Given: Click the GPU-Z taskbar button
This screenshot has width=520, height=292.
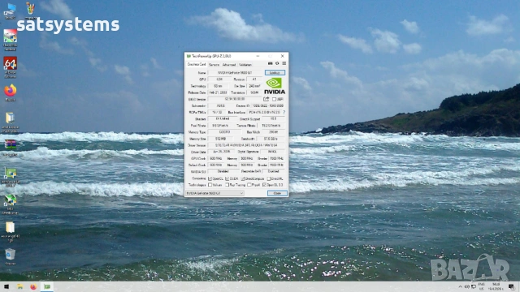Looking at the screenshot, I should click(47, 286).
